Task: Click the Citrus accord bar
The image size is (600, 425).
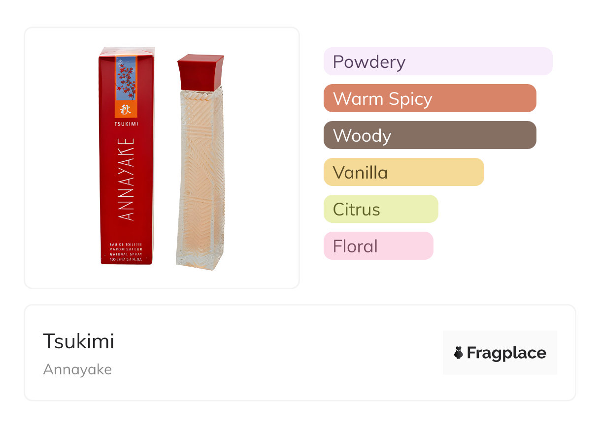Action: (x=380, y=209)
